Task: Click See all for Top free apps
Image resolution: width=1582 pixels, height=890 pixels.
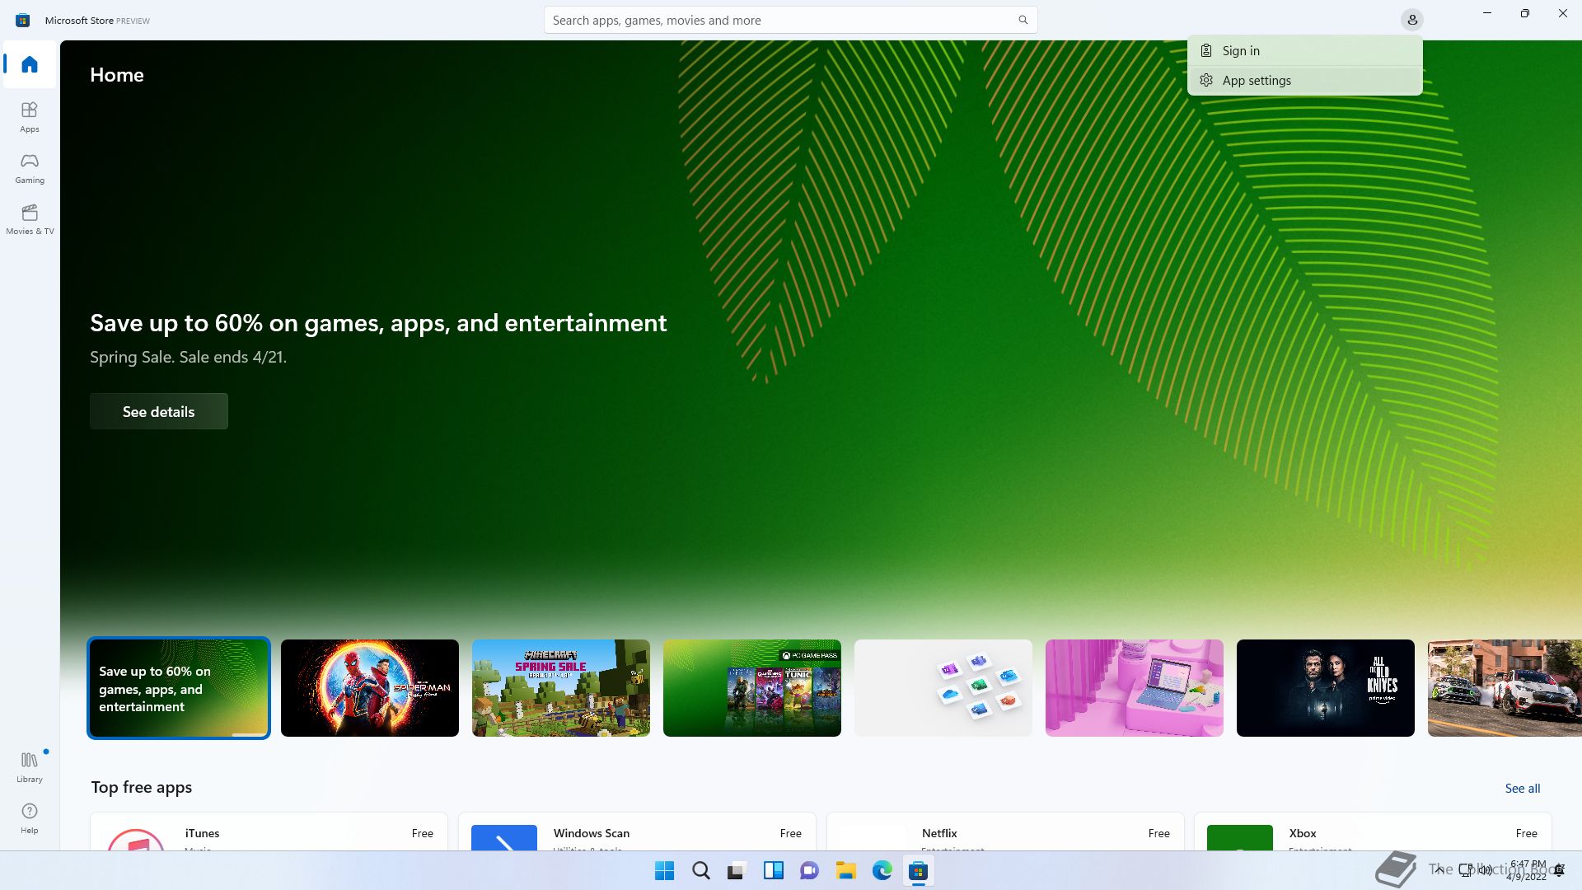Action: click(1522, 789)
